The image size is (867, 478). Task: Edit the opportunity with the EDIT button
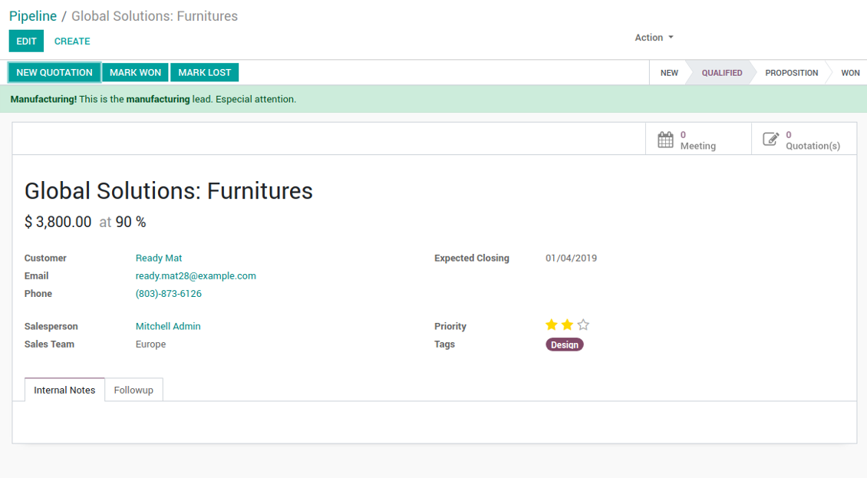click(x=26, y=41)
